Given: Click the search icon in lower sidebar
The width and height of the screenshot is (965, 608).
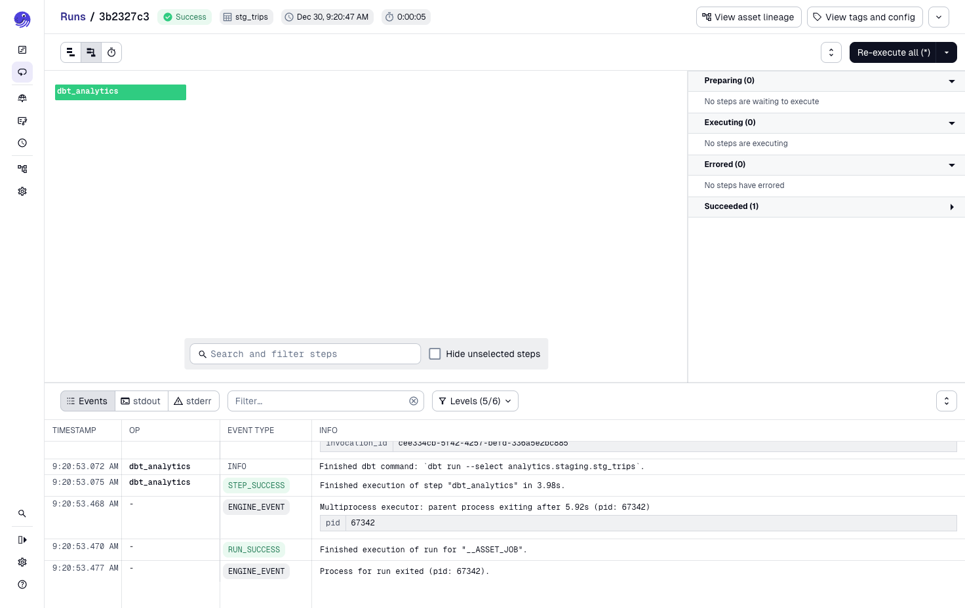Looking at the screenshot, I should 22,514.
